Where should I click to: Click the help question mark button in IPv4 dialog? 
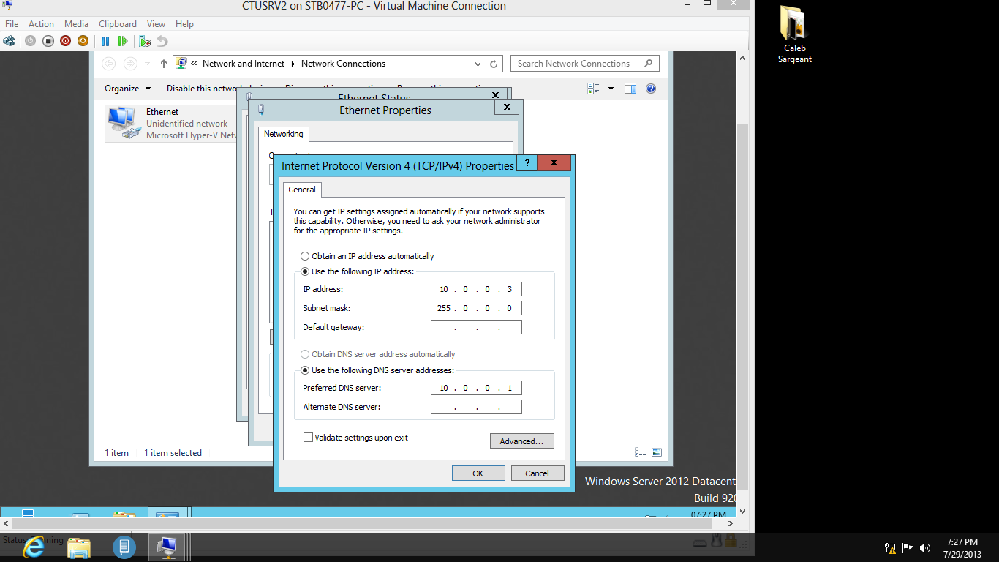click(527, 163)
